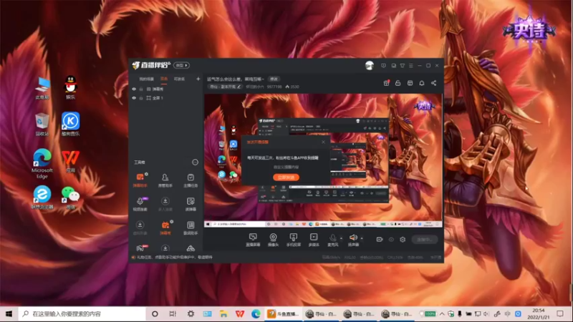This screenshot has width=573, height=322.
Task: Select 微信 desktop icon
Action: 70,197
